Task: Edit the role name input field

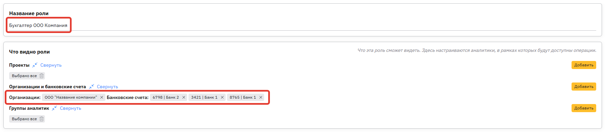Action: pyautogui.click(x=302, y=26)
